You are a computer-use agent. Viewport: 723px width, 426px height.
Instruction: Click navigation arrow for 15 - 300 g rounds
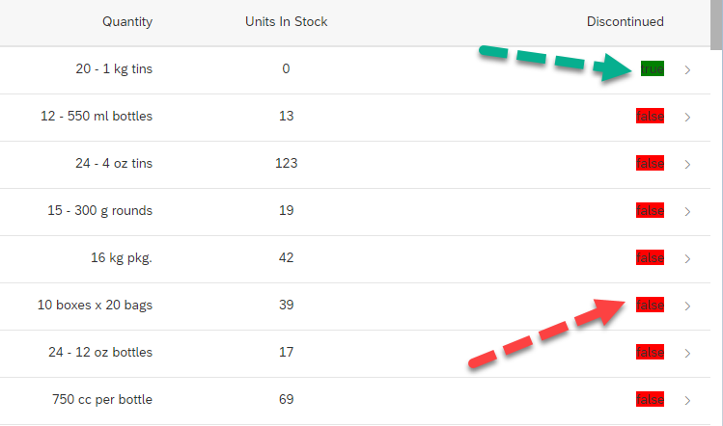[x=687, y=211]
